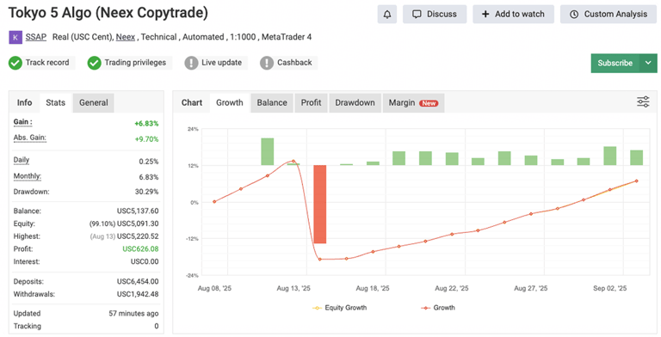Toggle Equity Growth legend series
The image size is (661, 337).
click(x=339, y=308)
